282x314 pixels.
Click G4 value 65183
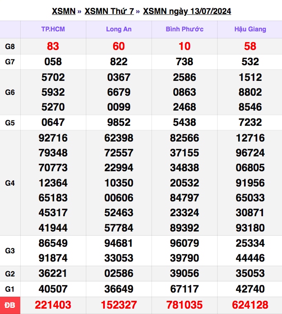(53, 198)
